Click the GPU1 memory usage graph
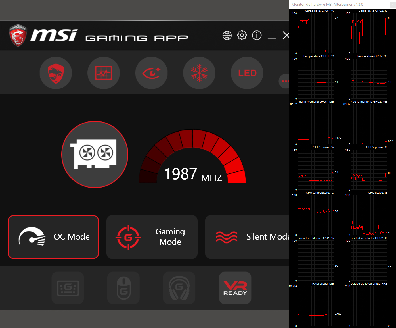Image resolution: width=396 pixels, height=328 pixels. point(316,124)
